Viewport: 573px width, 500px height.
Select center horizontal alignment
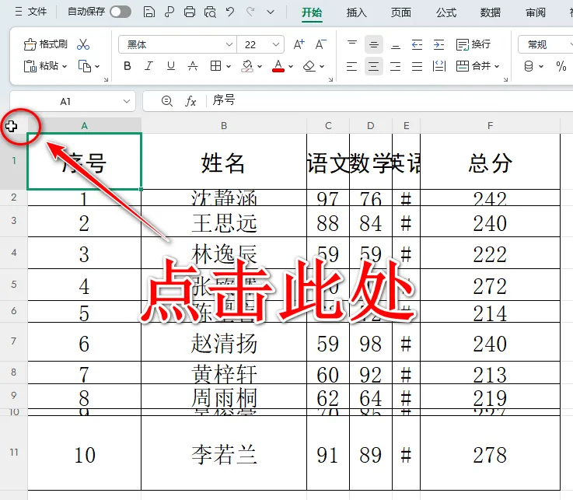(x=373, y=66)
